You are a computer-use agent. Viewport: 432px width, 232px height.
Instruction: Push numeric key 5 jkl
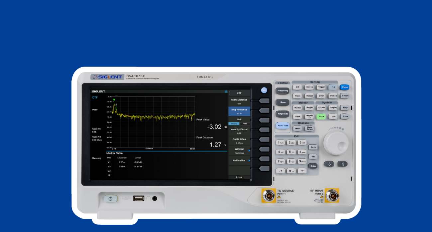pyautogui.click(x=291, y=152)
